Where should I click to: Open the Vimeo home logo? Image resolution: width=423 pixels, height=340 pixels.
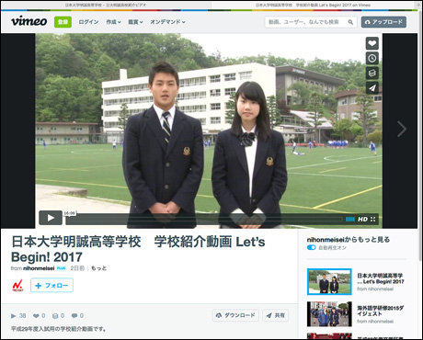pos(29,21)
